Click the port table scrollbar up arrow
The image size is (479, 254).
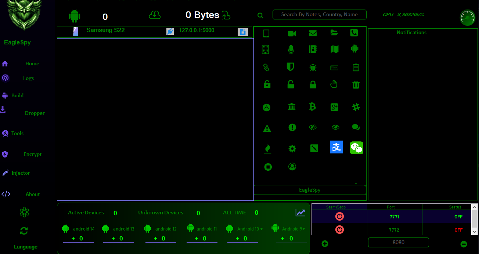point(474,207)
